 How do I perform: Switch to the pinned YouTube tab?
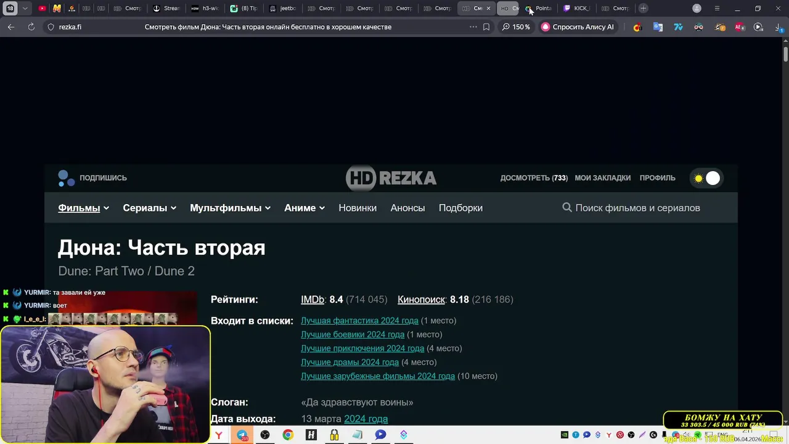tap(42, 8)
